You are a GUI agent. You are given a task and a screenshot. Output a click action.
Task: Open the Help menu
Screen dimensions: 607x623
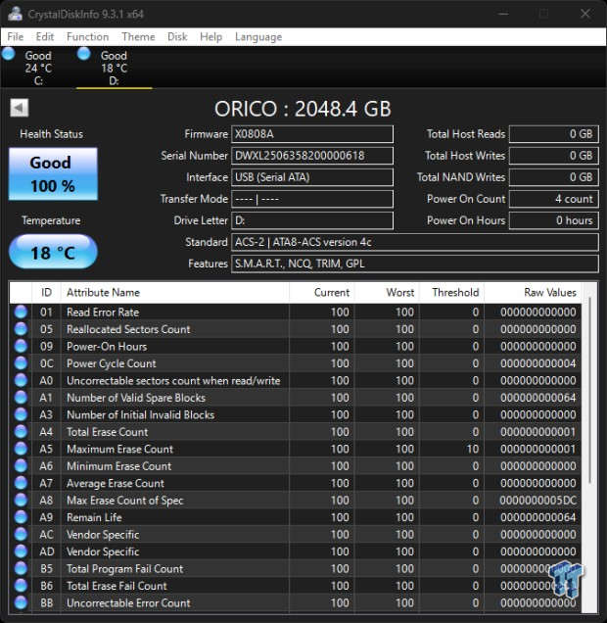tap(210, 36)
